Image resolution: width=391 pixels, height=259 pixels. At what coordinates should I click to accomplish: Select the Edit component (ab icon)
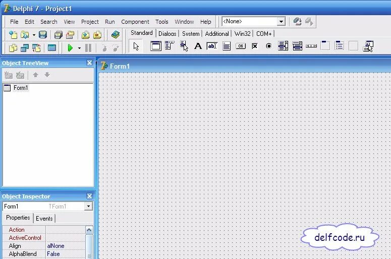[212, 46]
